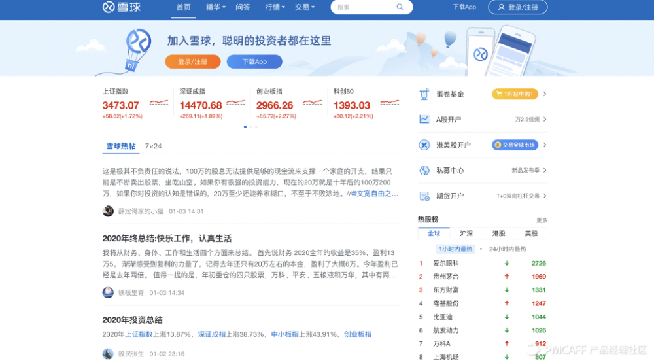654x363 pixels.
Task: Click up arrow beside 隆基股份
Action: point(507,303)
